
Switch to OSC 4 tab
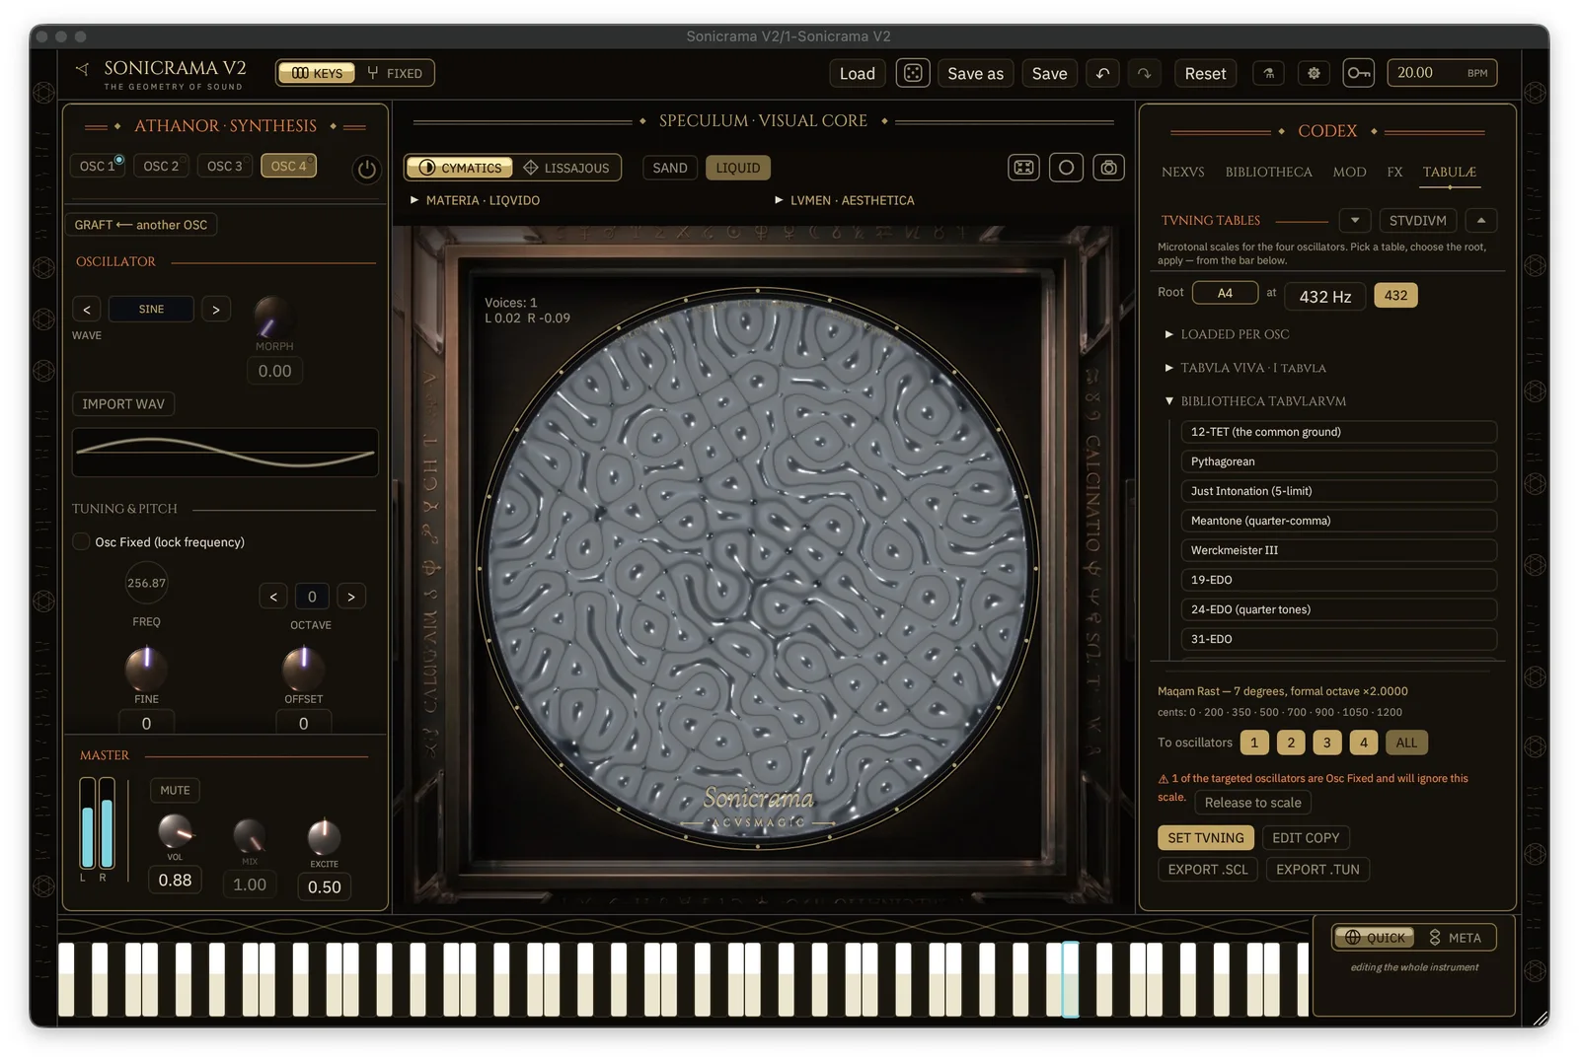[x=289, y=166]
